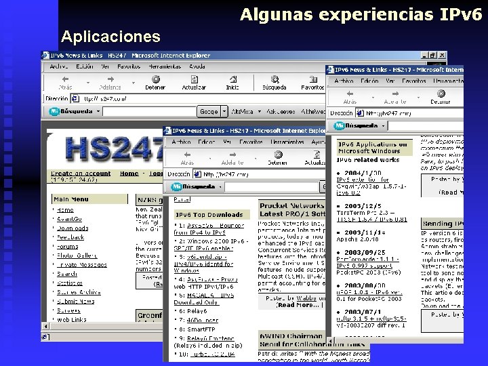Screen dimensions: 488x366
Task: Open Photo Gallery link in Main Menu
Action: click(77, 256)
